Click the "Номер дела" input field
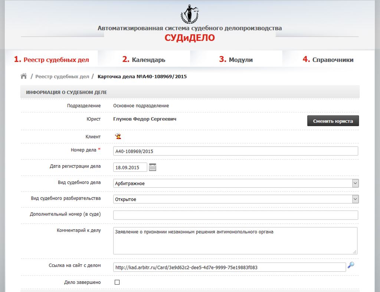Image resolution: width=380 pixels, height=292 pixels. point(236,151)
